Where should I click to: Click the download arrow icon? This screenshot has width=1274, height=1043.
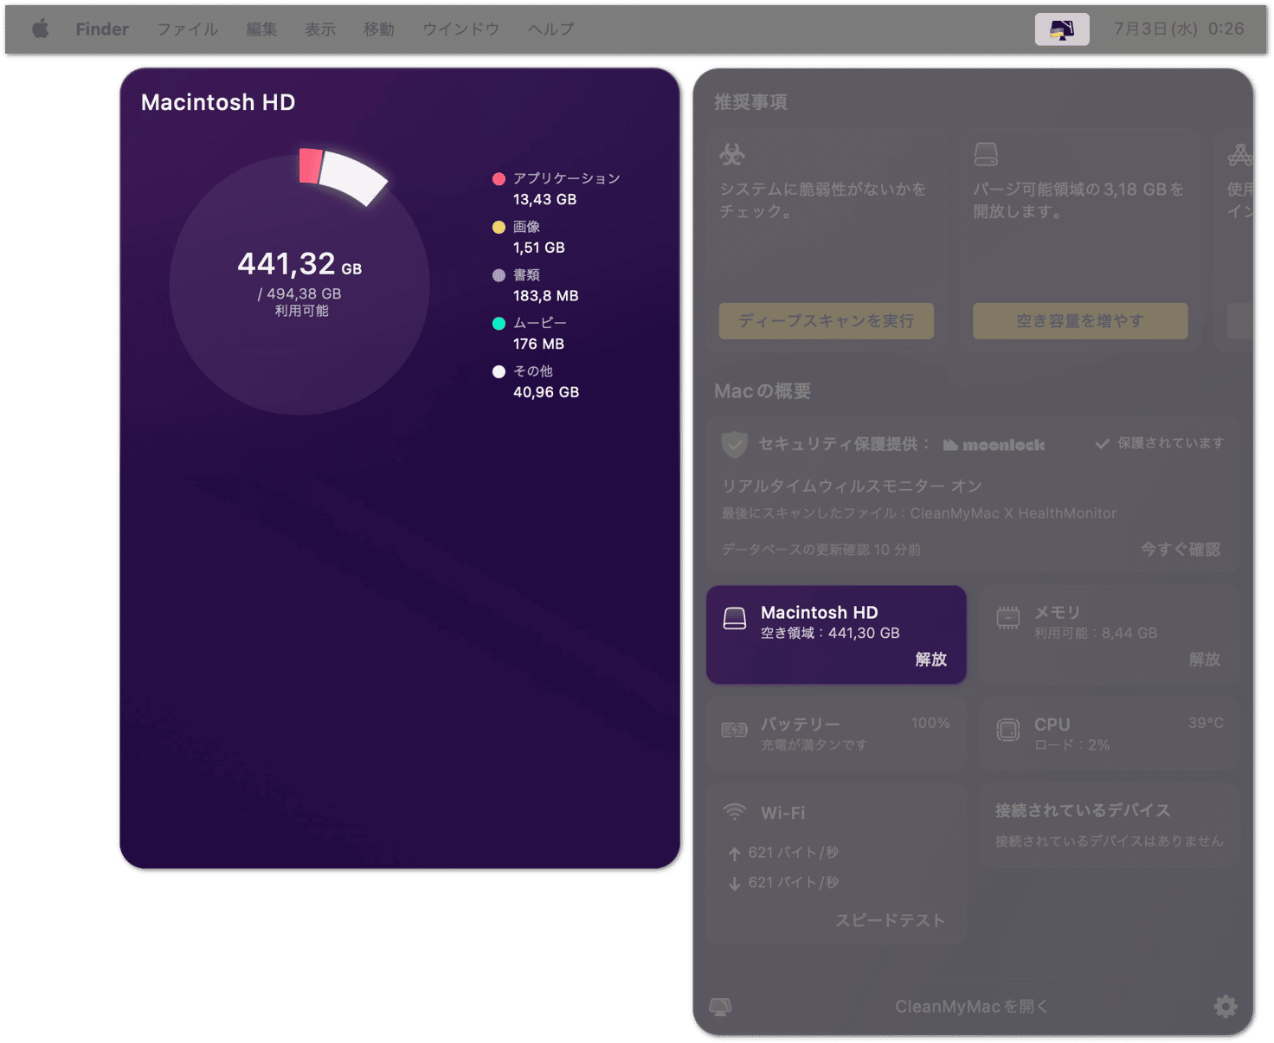[734, 883]
